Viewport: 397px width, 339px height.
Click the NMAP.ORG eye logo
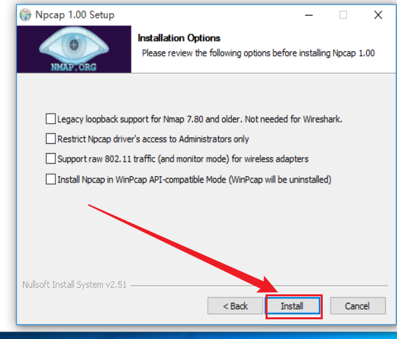pyautogui.click(x=74, y=49)
